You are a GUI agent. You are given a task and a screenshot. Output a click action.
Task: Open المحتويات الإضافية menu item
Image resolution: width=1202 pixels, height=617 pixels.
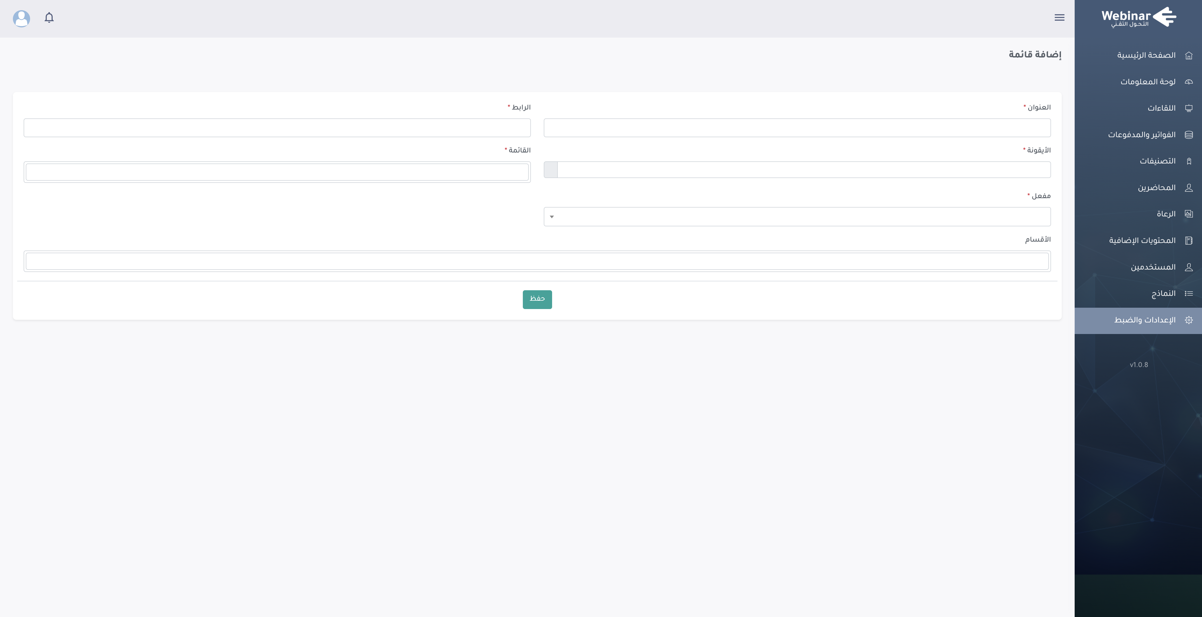pyautogui.click(x=1138, y=241)
